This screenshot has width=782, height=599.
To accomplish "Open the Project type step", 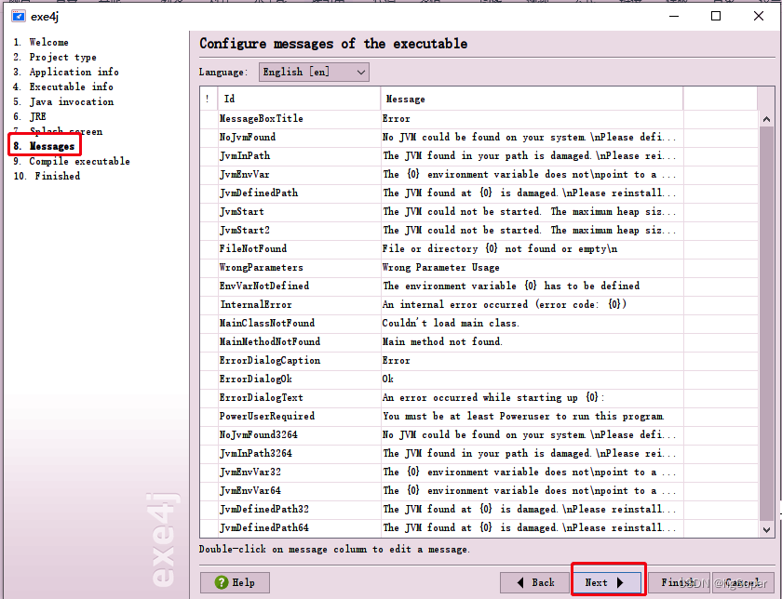I will tap(56, 57).
